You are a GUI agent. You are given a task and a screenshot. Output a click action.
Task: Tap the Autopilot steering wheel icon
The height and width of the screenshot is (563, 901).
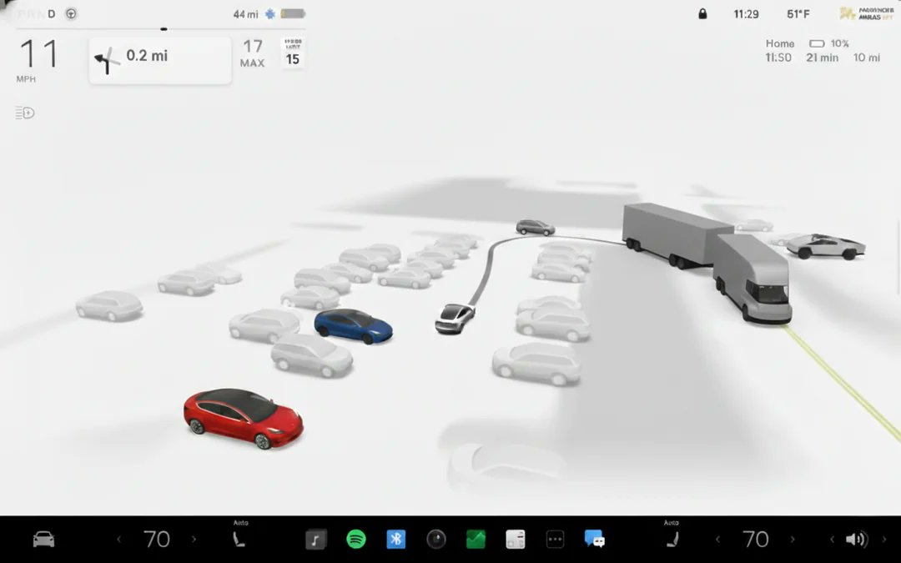click(x=71, y=14)
